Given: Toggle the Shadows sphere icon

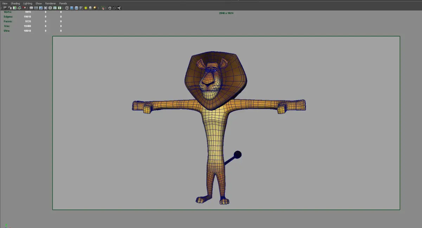Looking at the screenshot, I should tap(90, 8).
